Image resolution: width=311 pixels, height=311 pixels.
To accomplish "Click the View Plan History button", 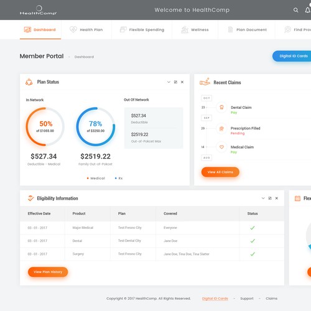I will click(48, 272).
